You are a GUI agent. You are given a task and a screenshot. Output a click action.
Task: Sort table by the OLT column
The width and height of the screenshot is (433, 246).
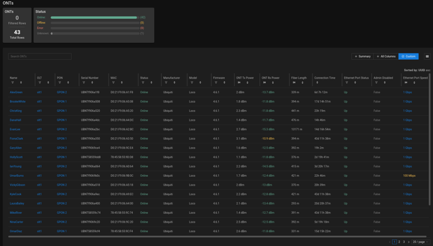coord(48,82)
